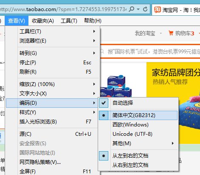Open 家纺品牌团 banner
Screen dimensions: 200x175
(x=173, y=103)
